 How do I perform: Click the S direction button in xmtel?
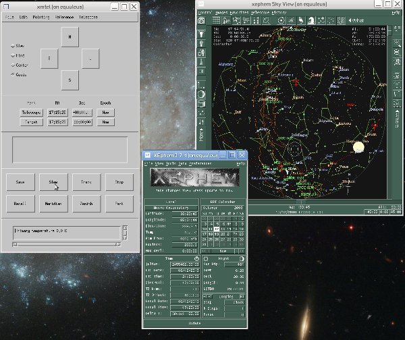coord(70,80)
